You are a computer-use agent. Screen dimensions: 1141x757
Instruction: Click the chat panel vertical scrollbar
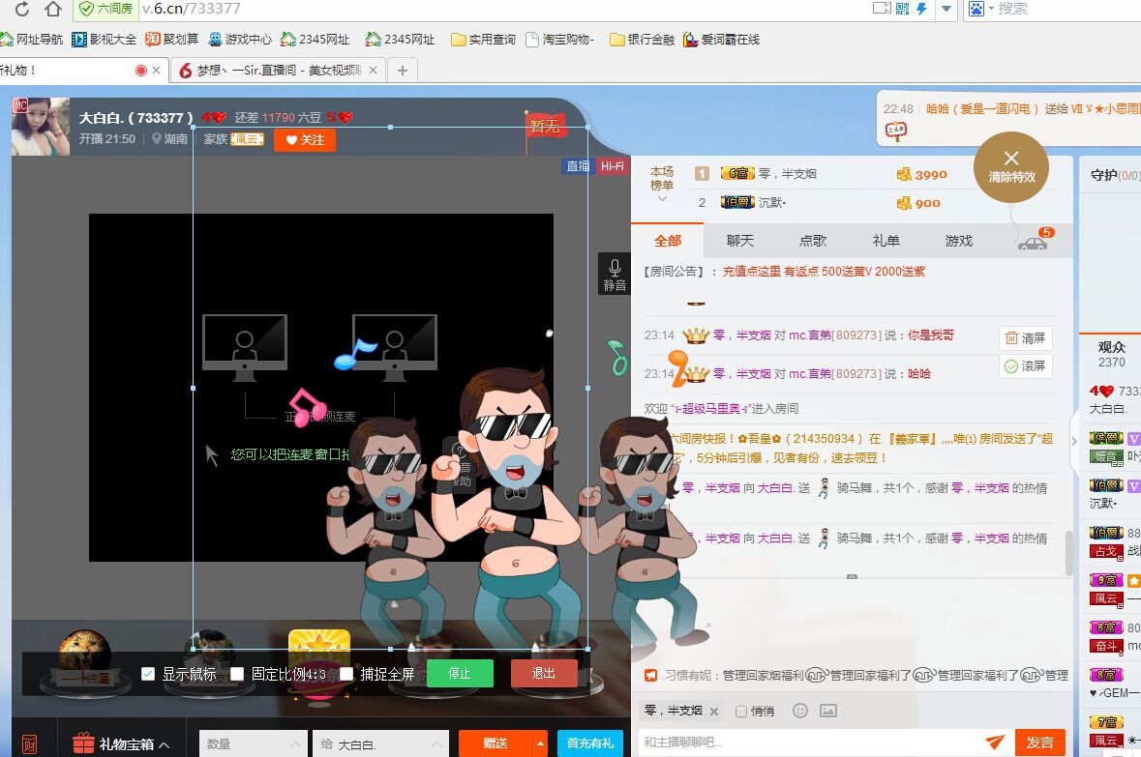(1069, 553)
